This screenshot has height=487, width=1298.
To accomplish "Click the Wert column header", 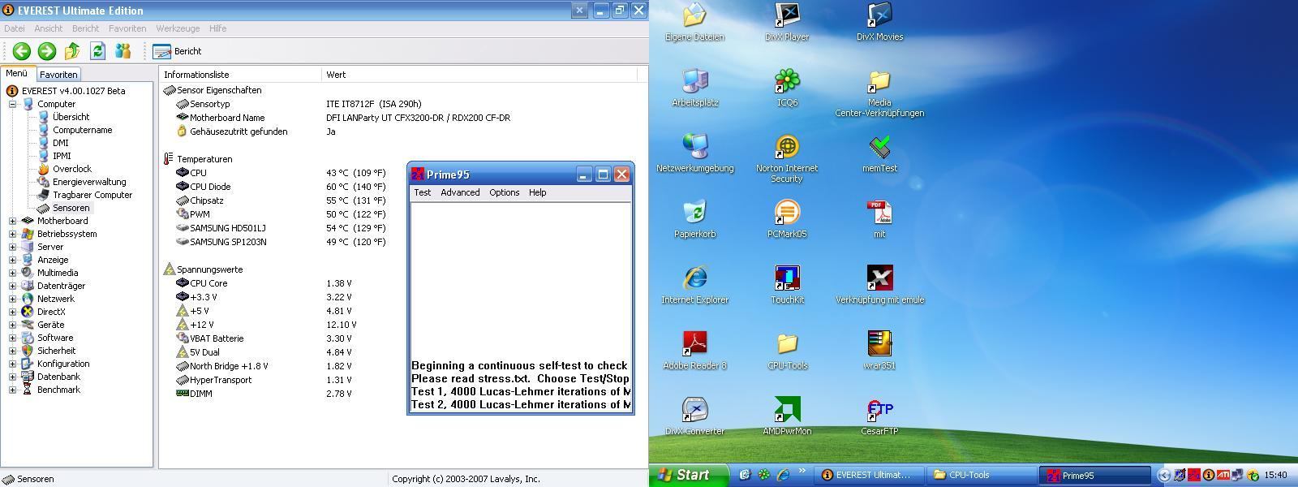I will (x=479, y=75).
